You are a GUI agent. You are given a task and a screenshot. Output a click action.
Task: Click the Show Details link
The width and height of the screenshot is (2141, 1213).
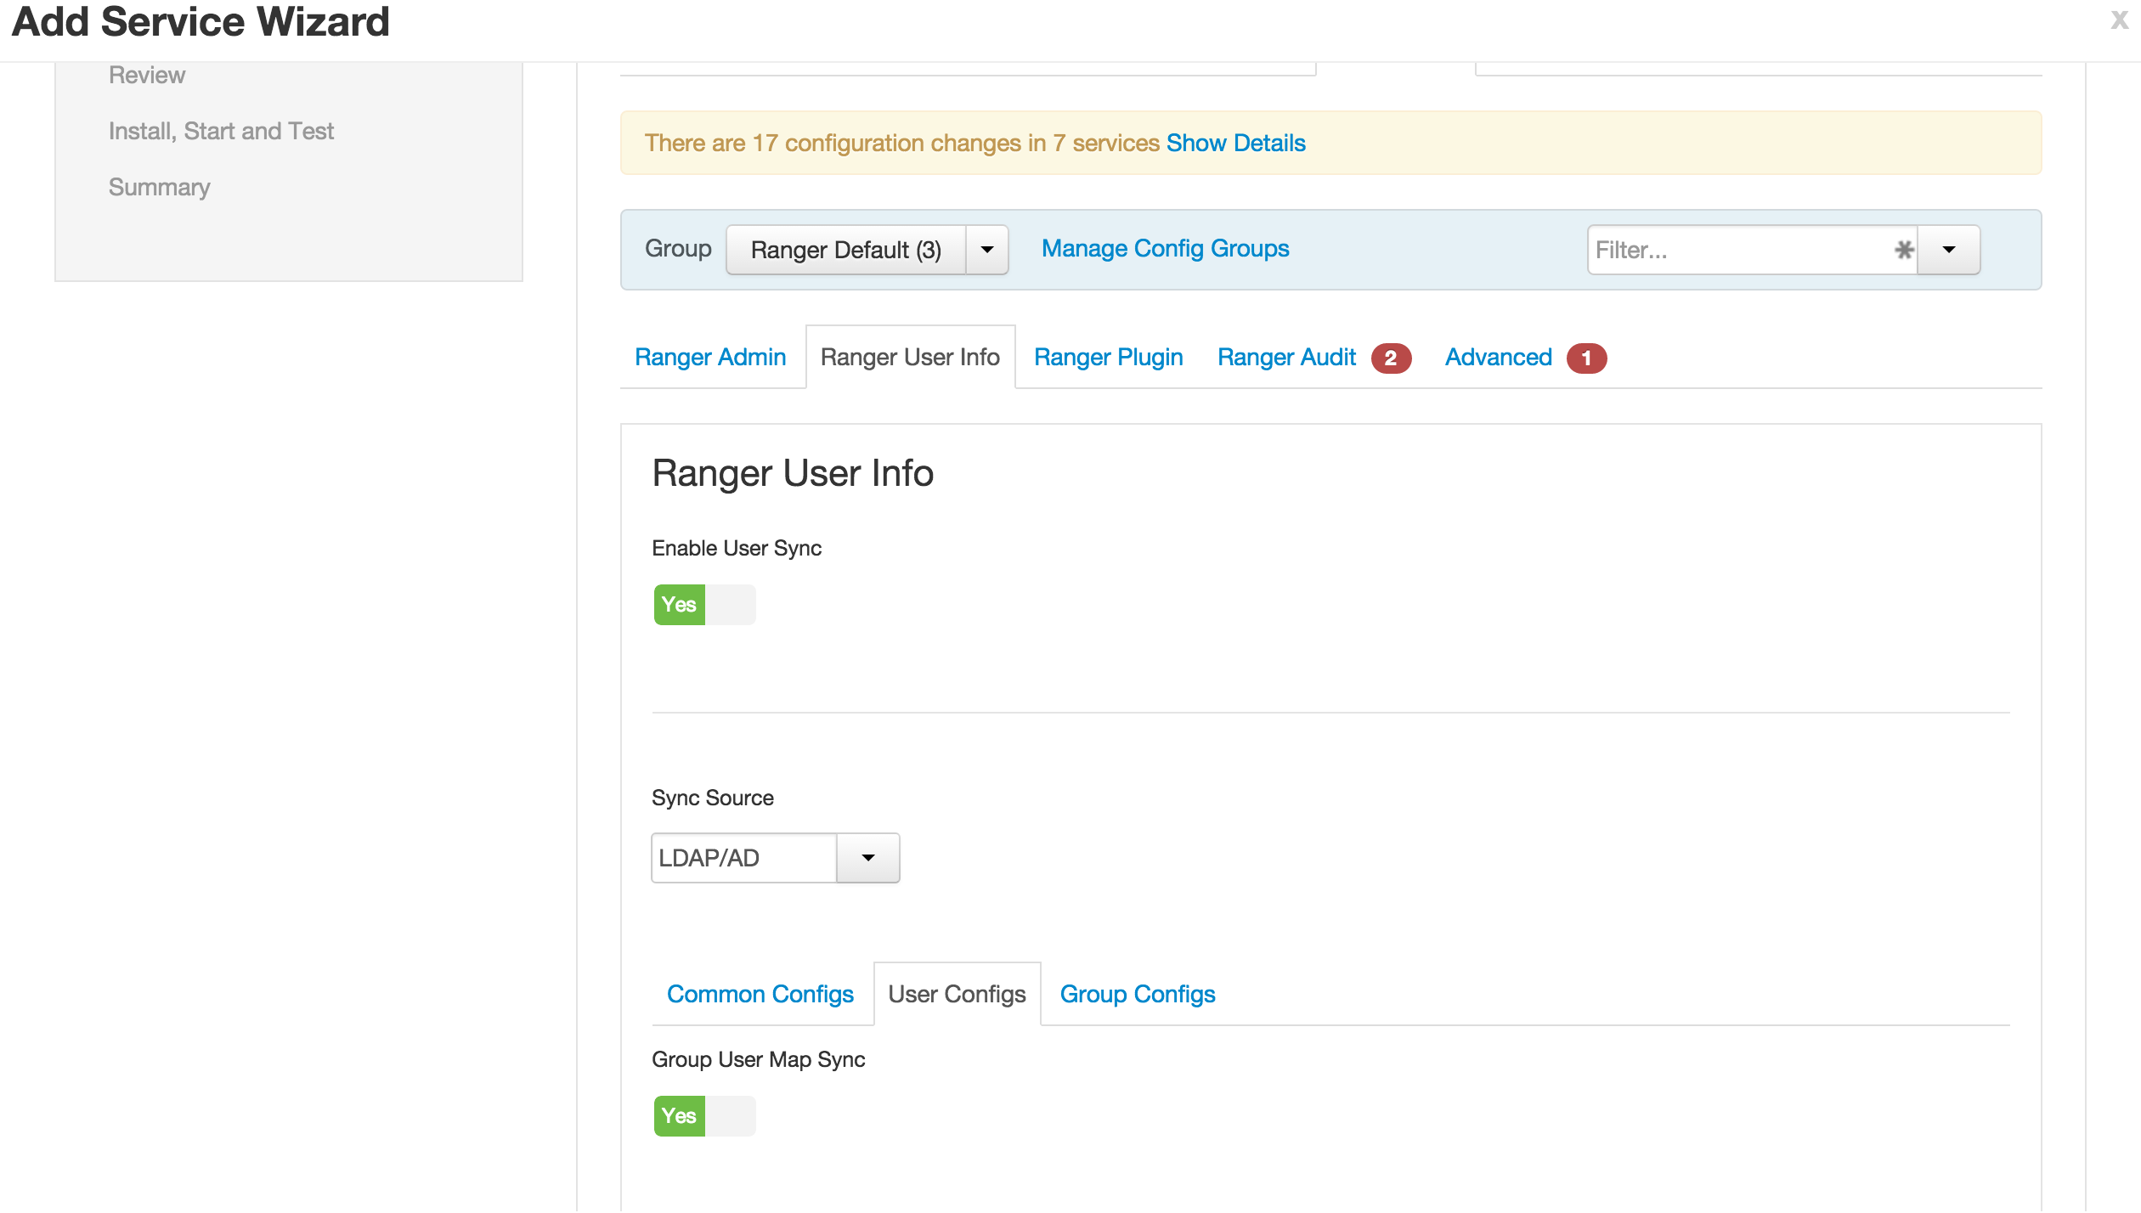click(1236, 143)
